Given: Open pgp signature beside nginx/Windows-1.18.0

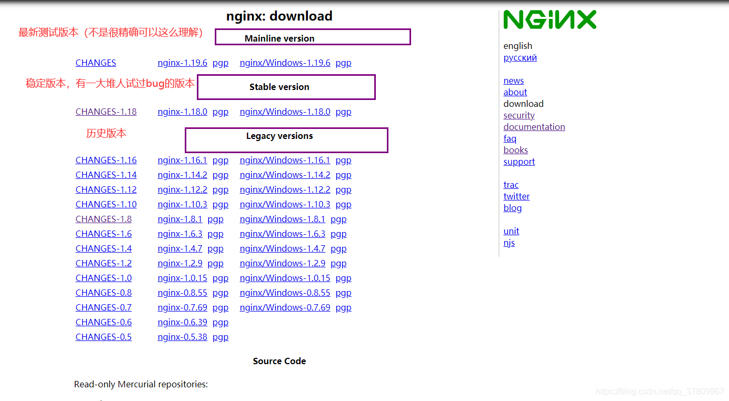Looking at the screenshot, I should tap(343, 112).
